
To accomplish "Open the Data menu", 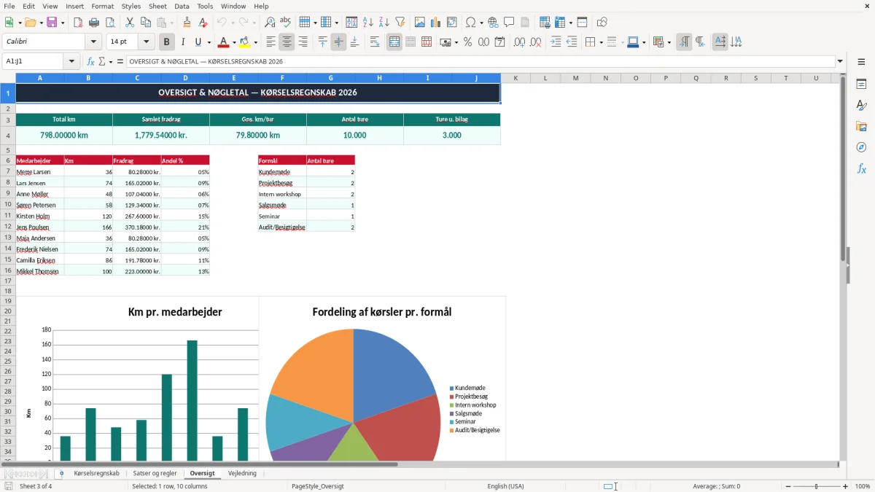I will [x=182, y=6].
